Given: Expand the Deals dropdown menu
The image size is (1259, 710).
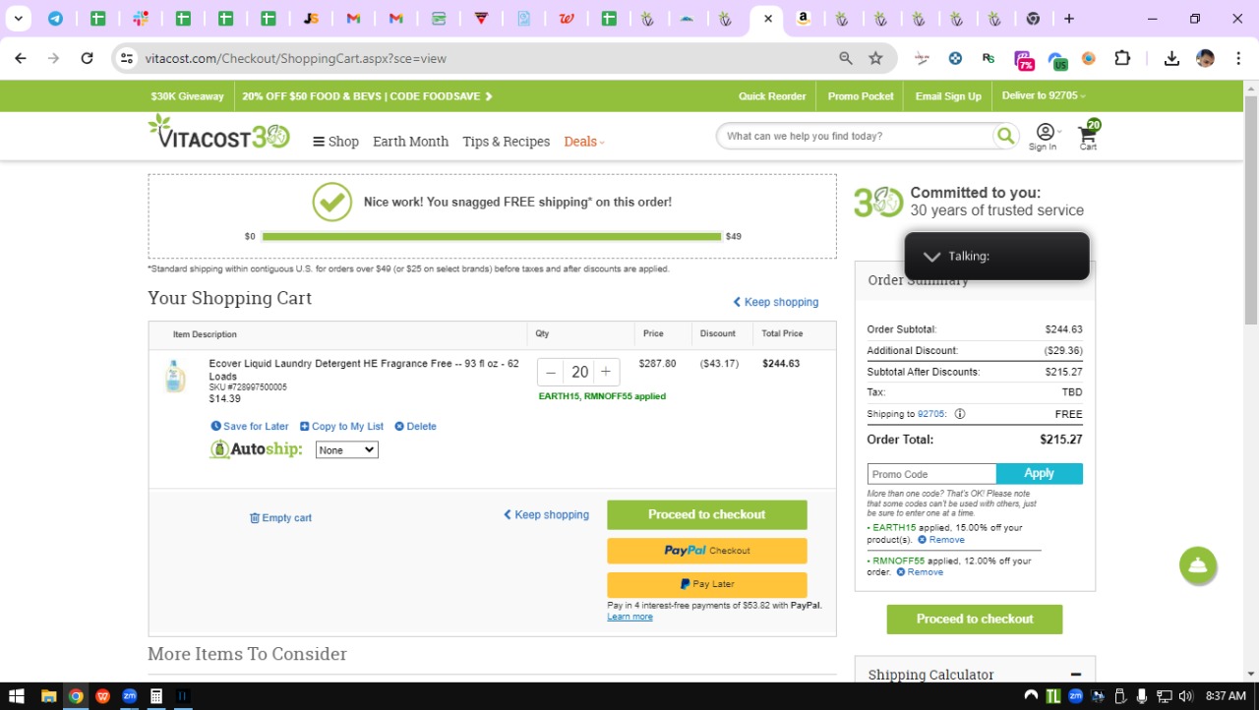Looking at the screenshot, I should 584,142.
